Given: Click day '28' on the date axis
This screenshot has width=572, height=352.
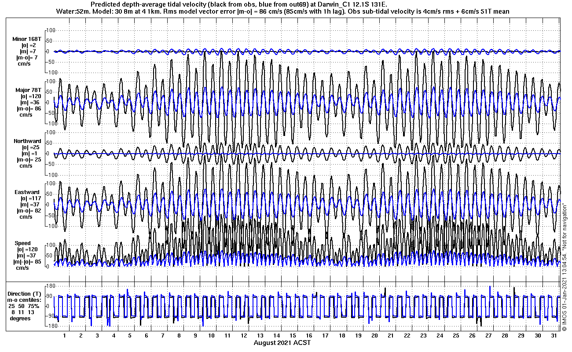Looking at the screenshot, I should [x=505, y=336].
